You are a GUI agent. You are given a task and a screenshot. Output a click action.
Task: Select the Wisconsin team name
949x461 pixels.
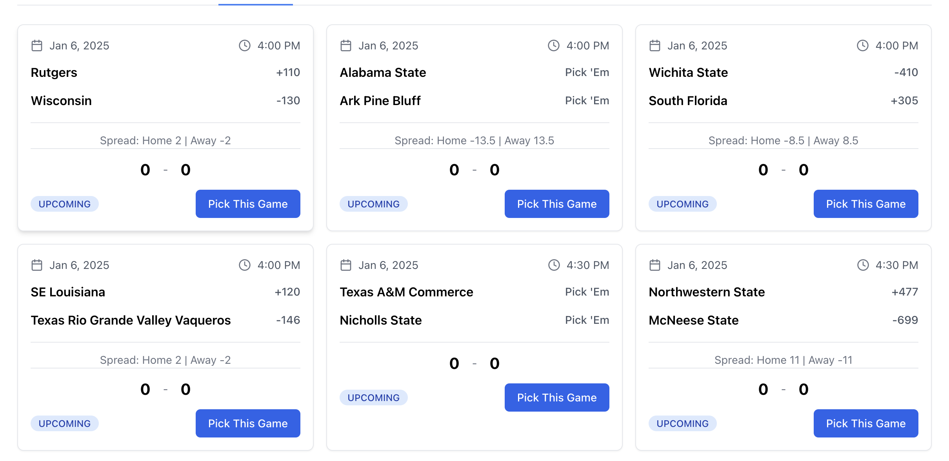click(x=61, y=101)
